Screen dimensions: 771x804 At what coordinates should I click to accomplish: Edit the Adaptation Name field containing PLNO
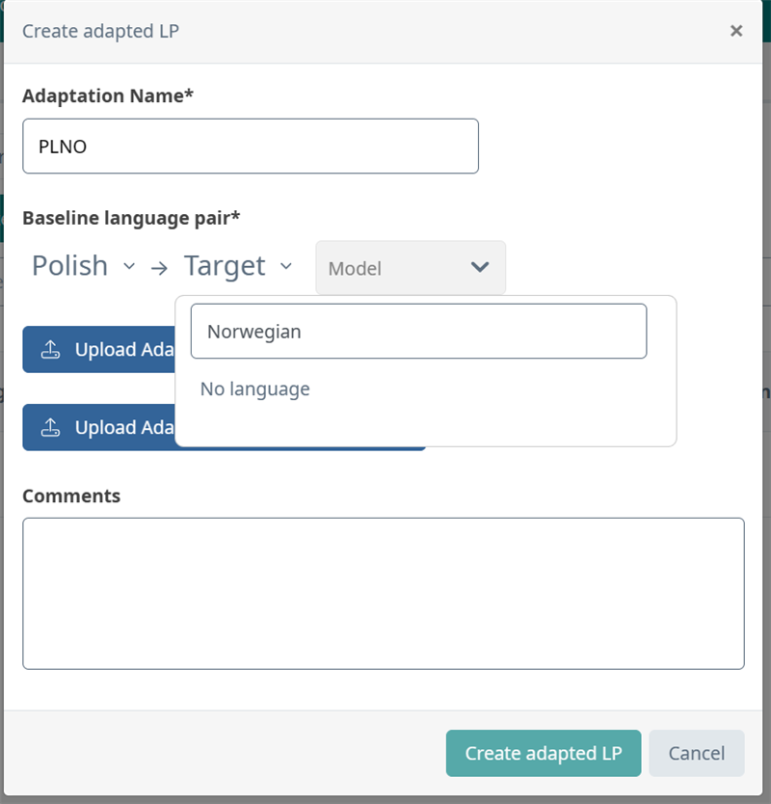click(251, 146)
